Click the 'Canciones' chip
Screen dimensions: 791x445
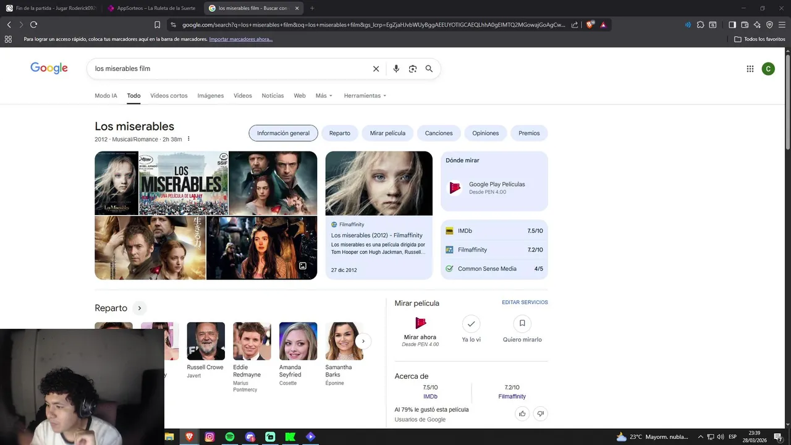point(439,133)
